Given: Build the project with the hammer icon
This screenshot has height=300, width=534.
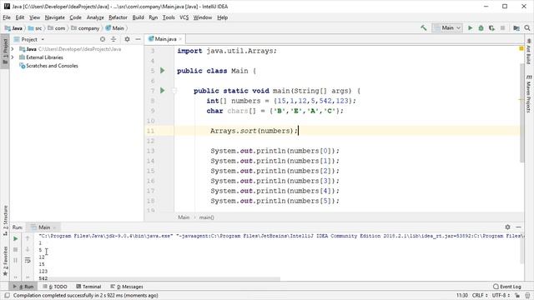Looking at the screenshot, I should click(423, 27).
